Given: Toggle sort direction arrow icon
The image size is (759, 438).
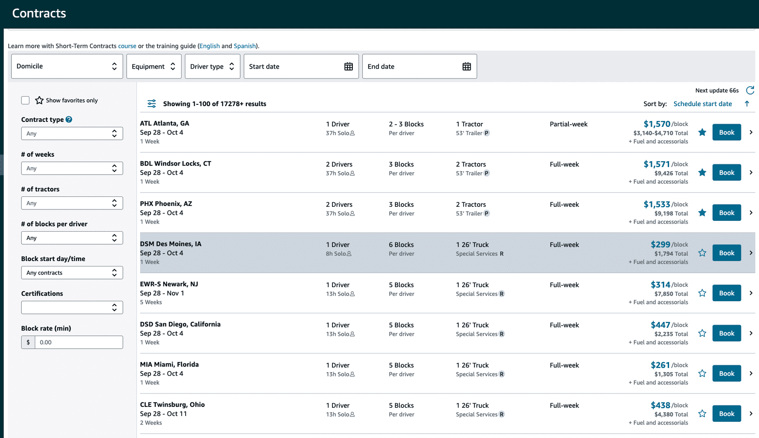Looking at the screenshot, I should (x=747, y=104).
